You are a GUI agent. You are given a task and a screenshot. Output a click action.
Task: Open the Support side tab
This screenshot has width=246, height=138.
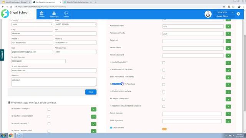2,55
